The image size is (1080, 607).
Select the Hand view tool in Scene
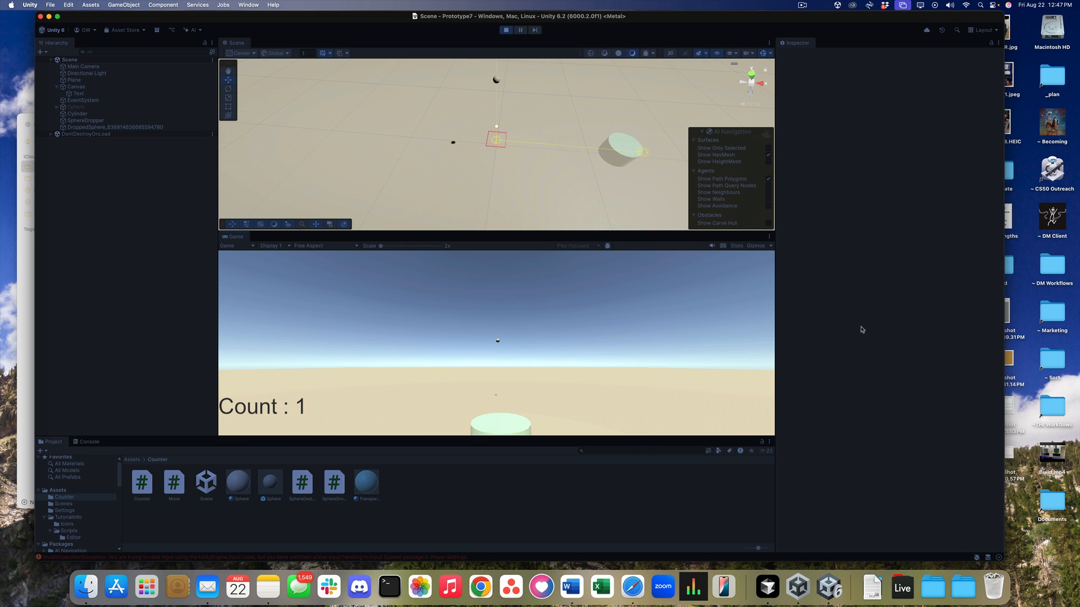point(228,71)
